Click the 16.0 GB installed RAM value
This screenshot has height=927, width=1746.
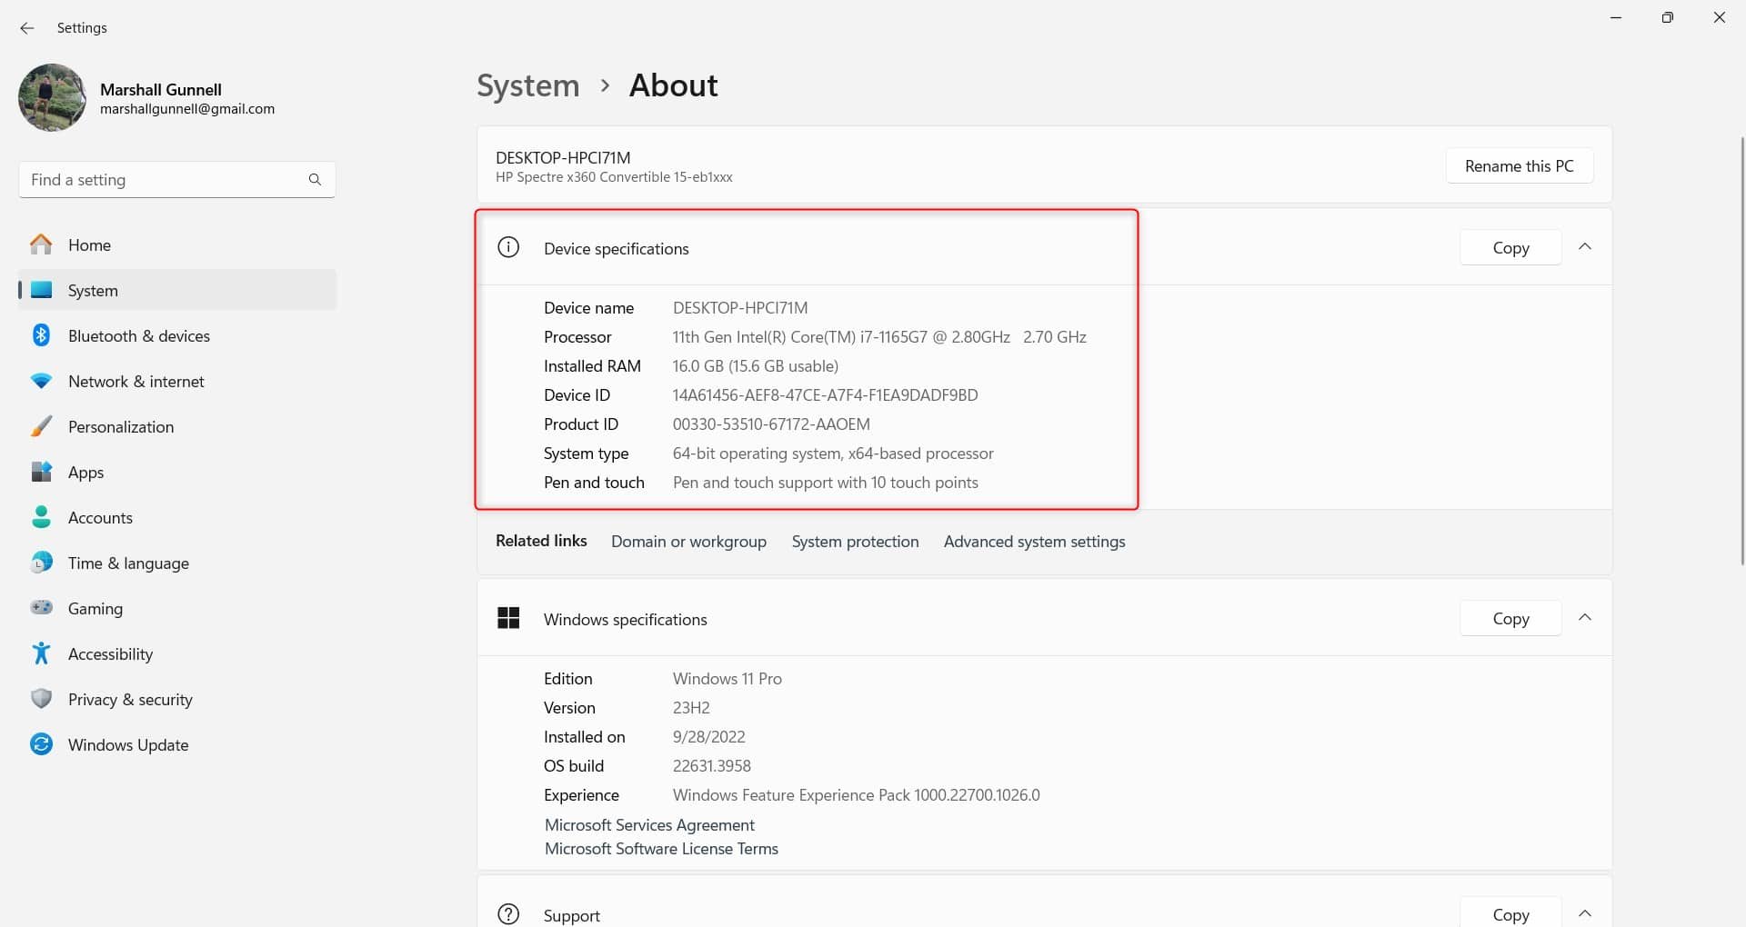click(755, 366)
